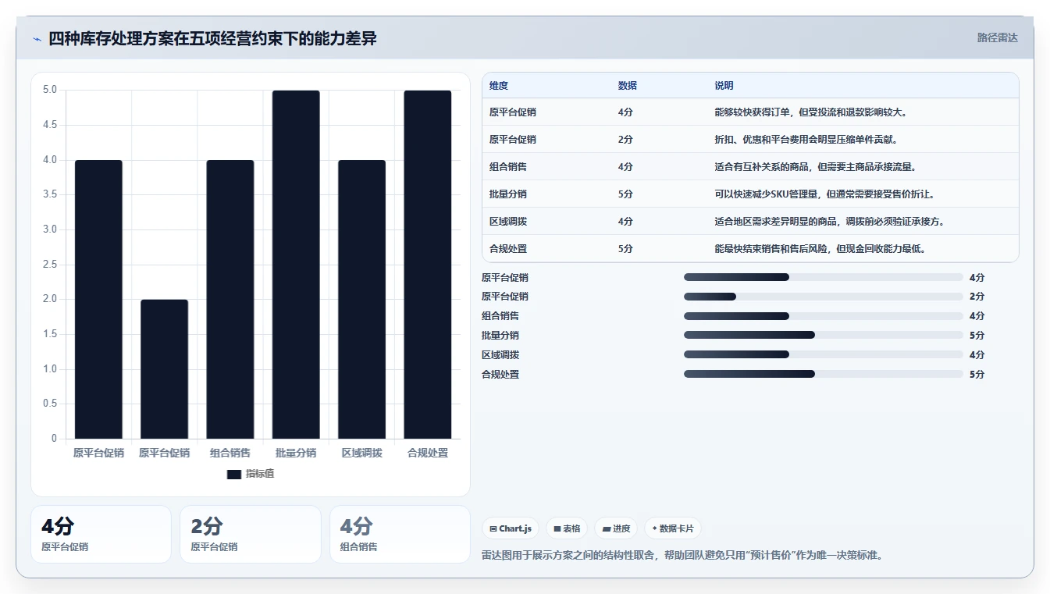
Task: Open the 2分 原平台促销 stat card
Action: 251,534
